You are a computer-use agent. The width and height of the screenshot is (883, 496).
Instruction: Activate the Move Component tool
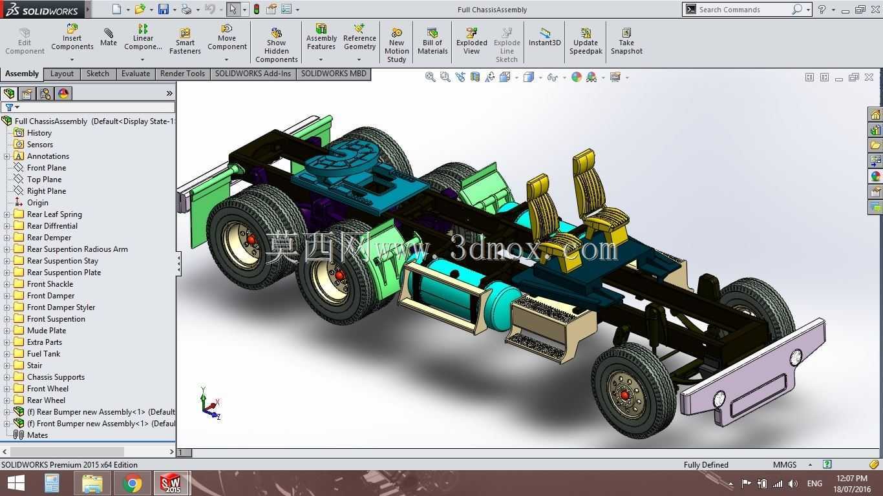[x=227, y=38]
